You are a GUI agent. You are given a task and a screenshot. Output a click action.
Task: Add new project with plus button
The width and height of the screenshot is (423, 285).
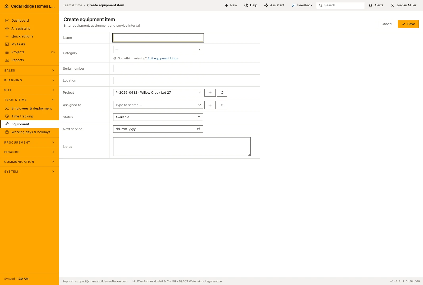tap(210, 93)
